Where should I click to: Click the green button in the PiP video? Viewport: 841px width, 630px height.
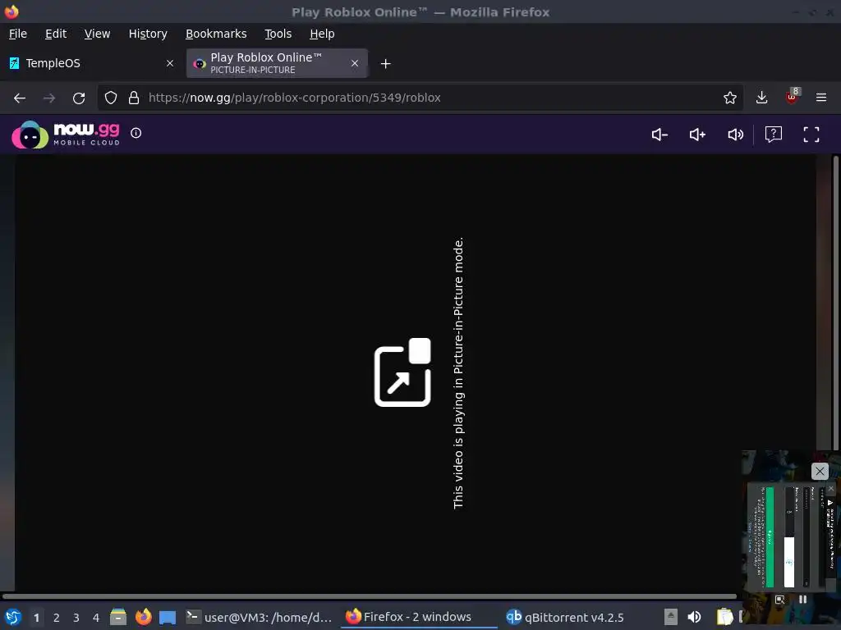pyautogui.click(x=770, y=536)
